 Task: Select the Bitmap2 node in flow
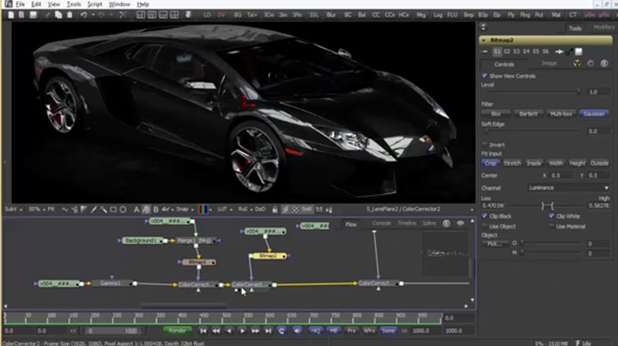coord(269,256)
